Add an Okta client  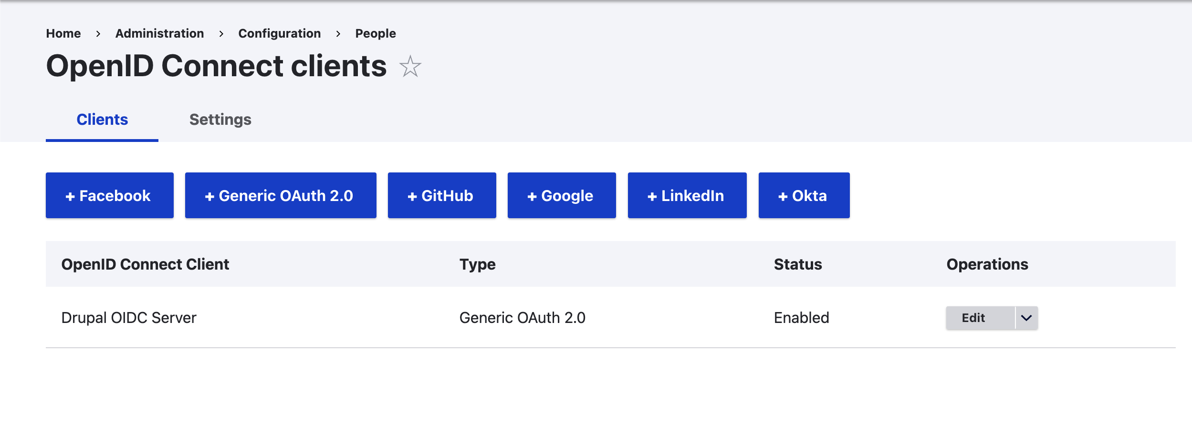[x=804, y=196]
